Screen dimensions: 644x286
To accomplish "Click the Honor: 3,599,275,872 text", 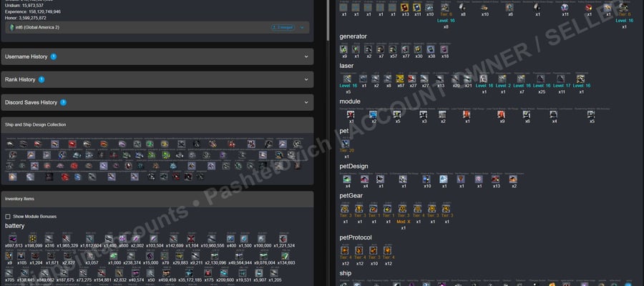I will [26, 18].
